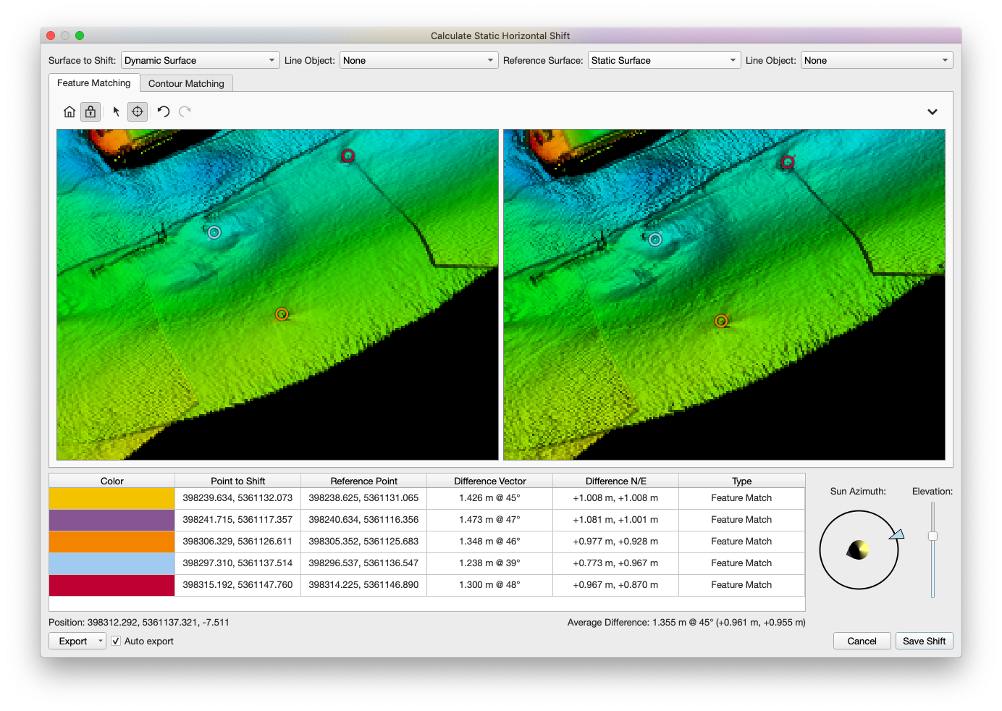
Task: Collapse the toolbar panel chevron
Action: [932, 112]
